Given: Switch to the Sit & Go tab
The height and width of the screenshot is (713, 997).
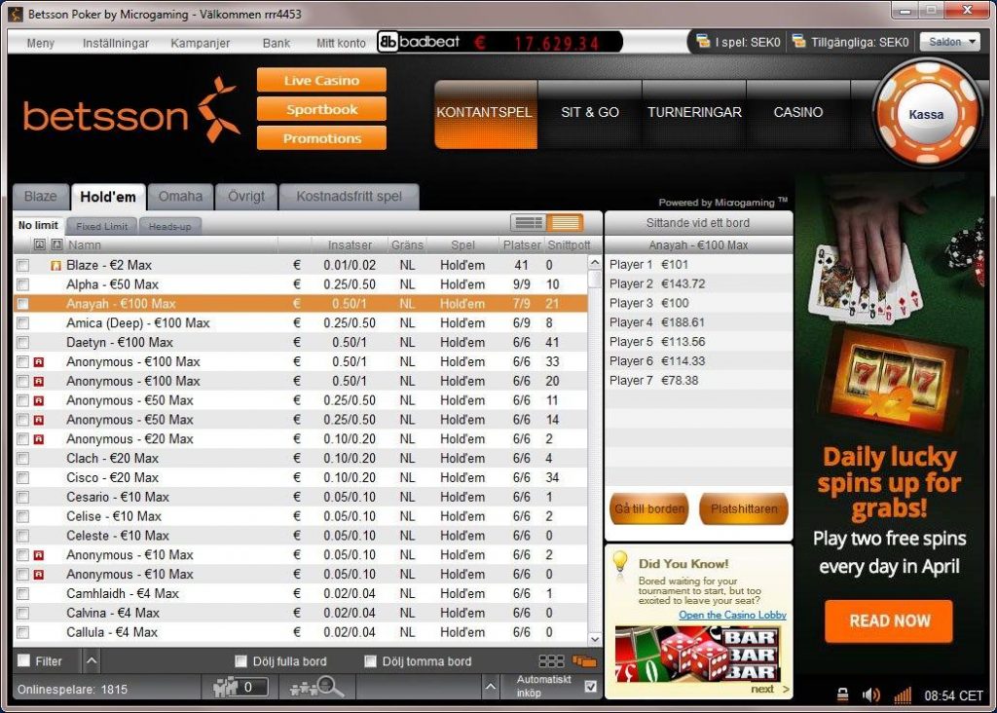Looking at the screenshot, I should click(x=589, y=113).
